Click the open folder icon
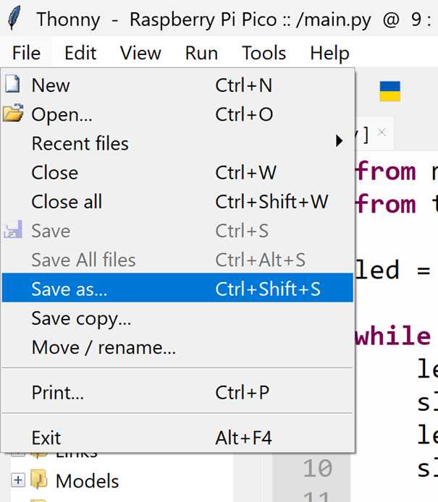Screen dimensions: 438x502 coord(13,113)
